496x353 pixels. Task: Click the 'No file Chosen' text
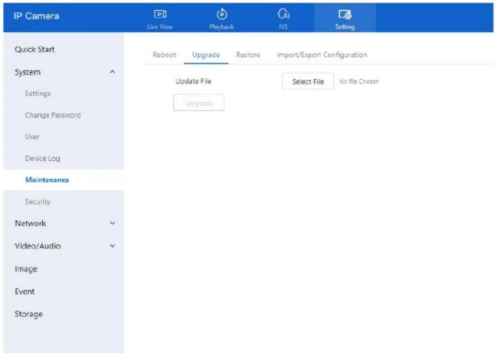coord(359,82)
